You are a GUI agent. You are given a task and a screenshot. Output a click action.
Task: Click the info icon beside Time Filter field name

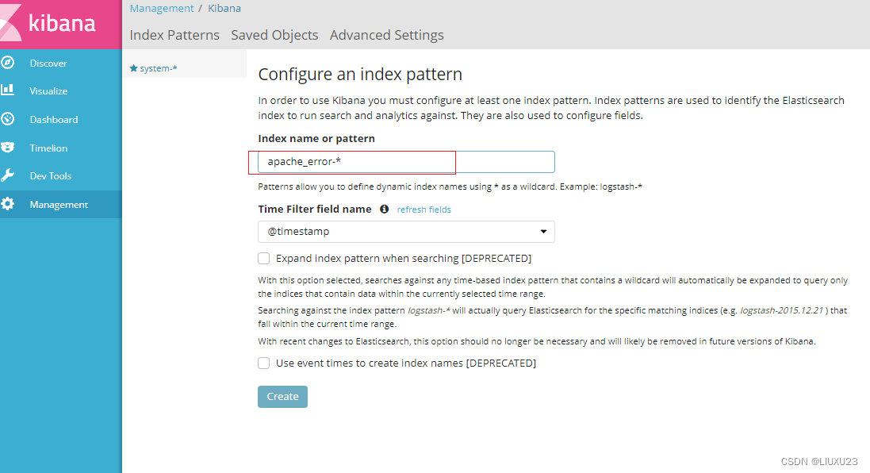coord(384,210)
